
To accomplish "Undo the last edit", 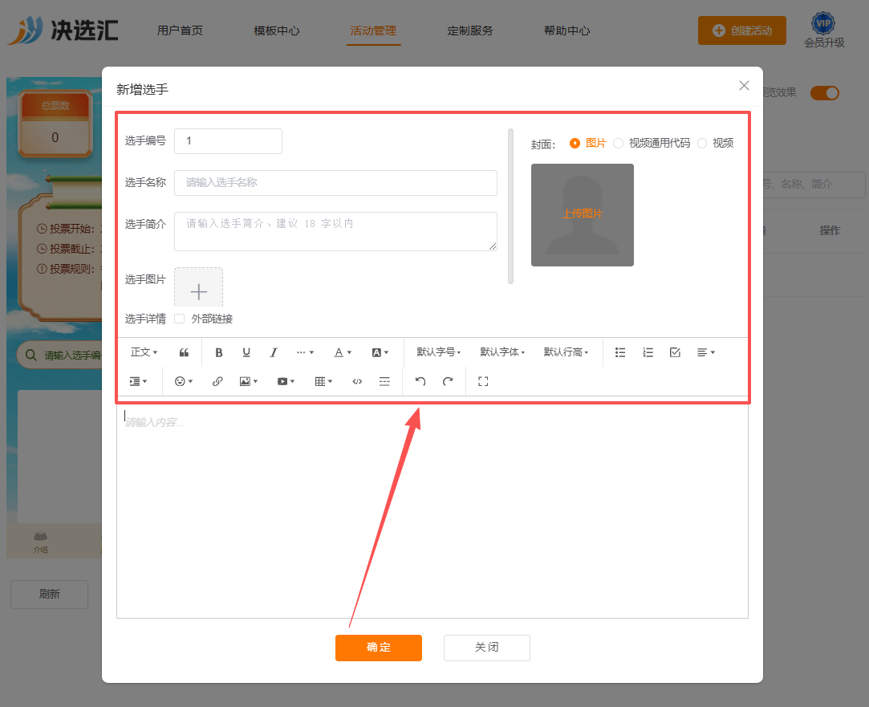I will coord(420,381).
